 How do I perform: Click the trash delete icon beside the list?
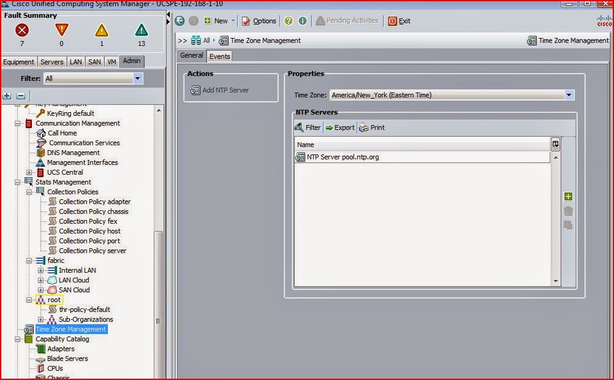(x=568, y=211)
